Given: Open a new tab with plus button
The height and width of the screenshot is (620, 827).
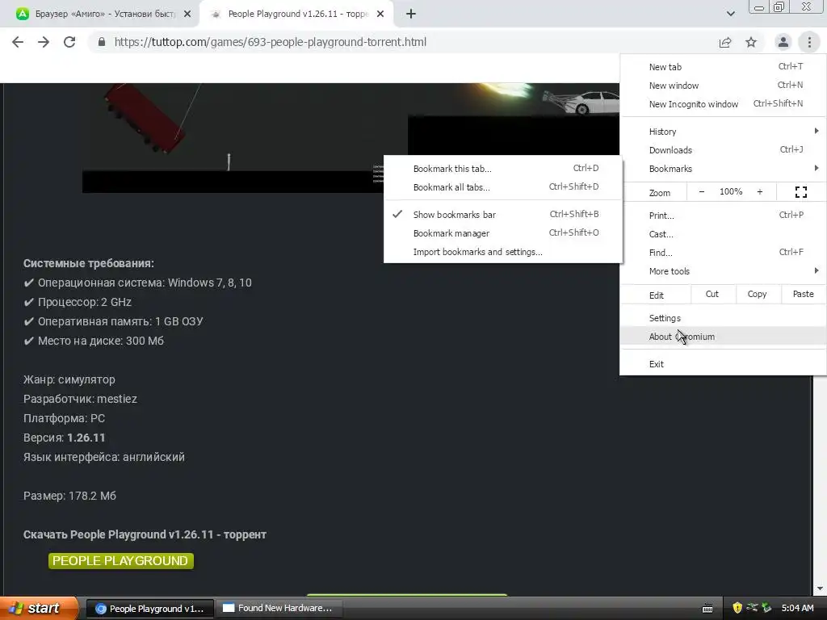Looking at the screenshot, I should (411, 15).
